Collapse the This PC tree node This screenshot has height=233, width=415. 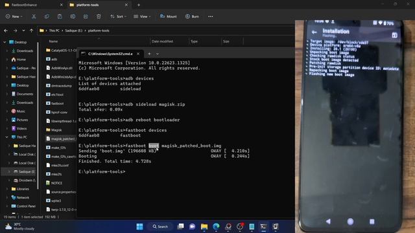click(x=6, y=137)
